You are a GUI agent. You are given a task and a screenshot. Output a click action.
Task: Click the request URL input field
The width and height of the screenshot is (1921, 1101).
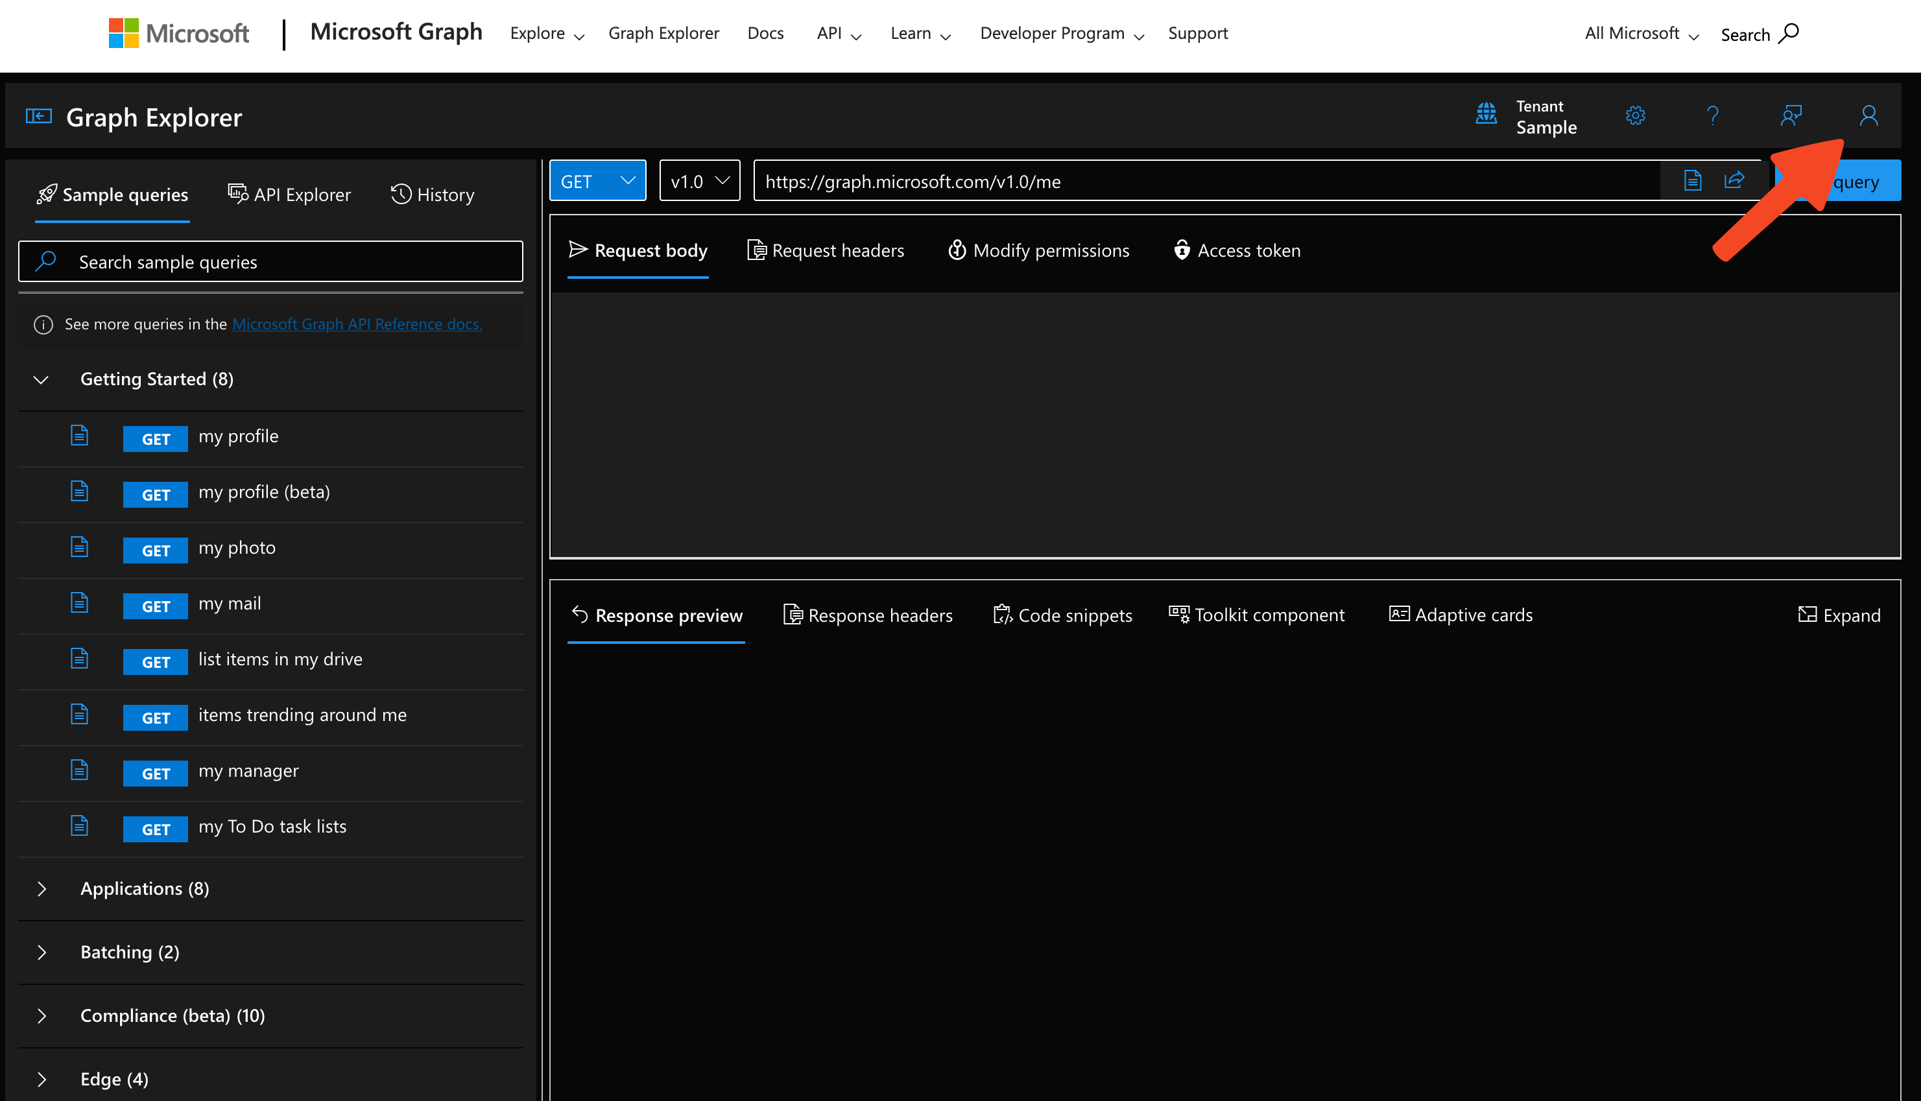click(x=1206, y=181)
